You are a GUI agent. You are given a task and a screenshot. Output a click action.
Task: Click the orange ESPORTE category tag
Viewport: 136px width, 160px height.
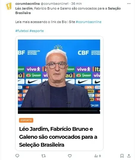pos(26,120)
